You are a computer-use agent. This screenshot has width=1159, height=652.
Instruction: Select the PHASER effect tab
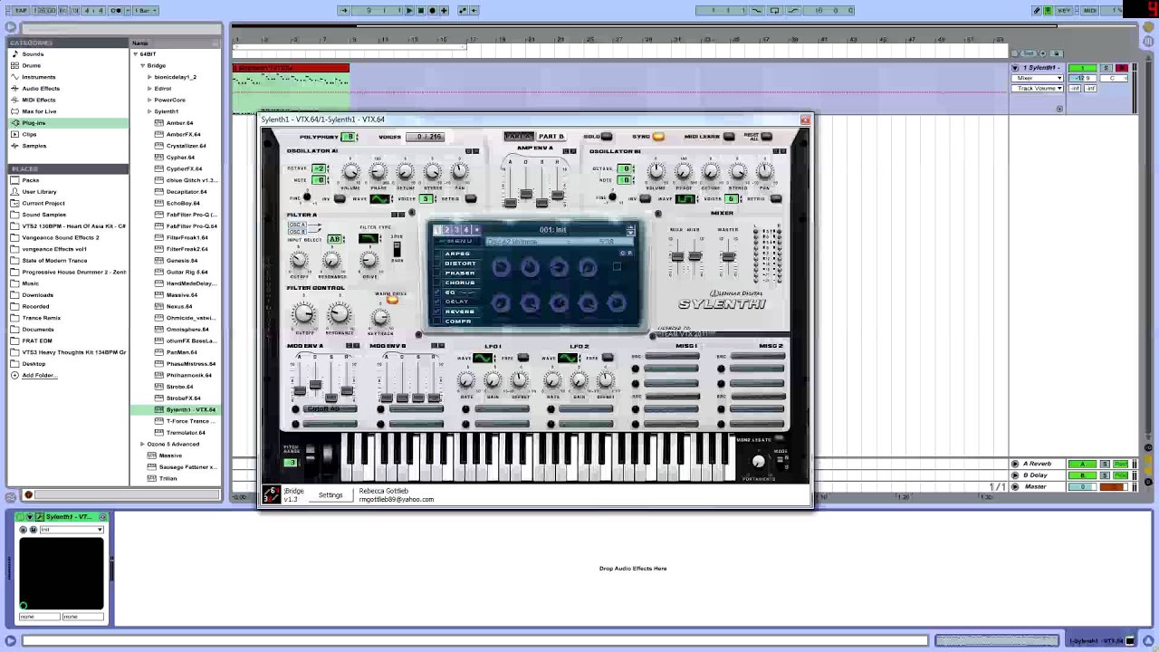[x=460, y=273]
